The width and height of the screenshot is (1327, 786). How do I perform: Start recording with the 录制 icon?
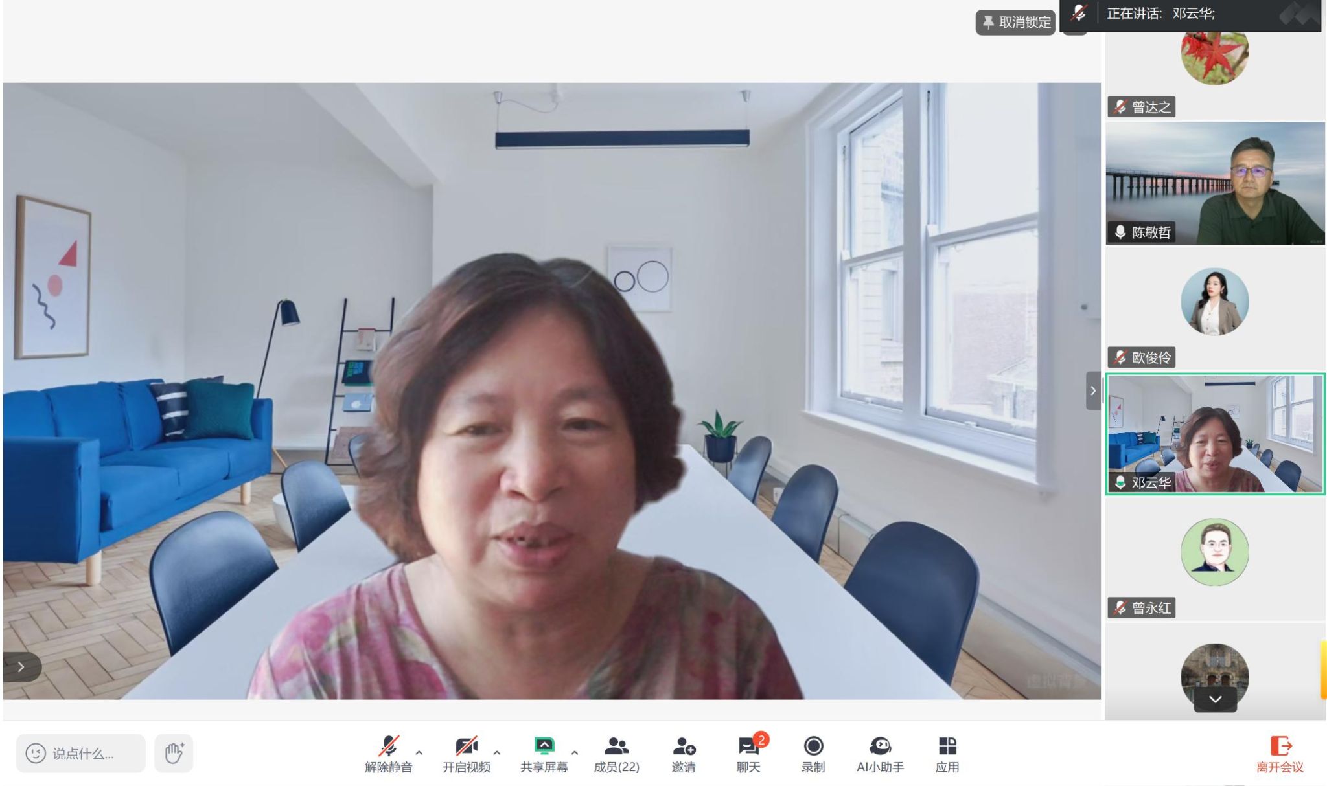813,747
